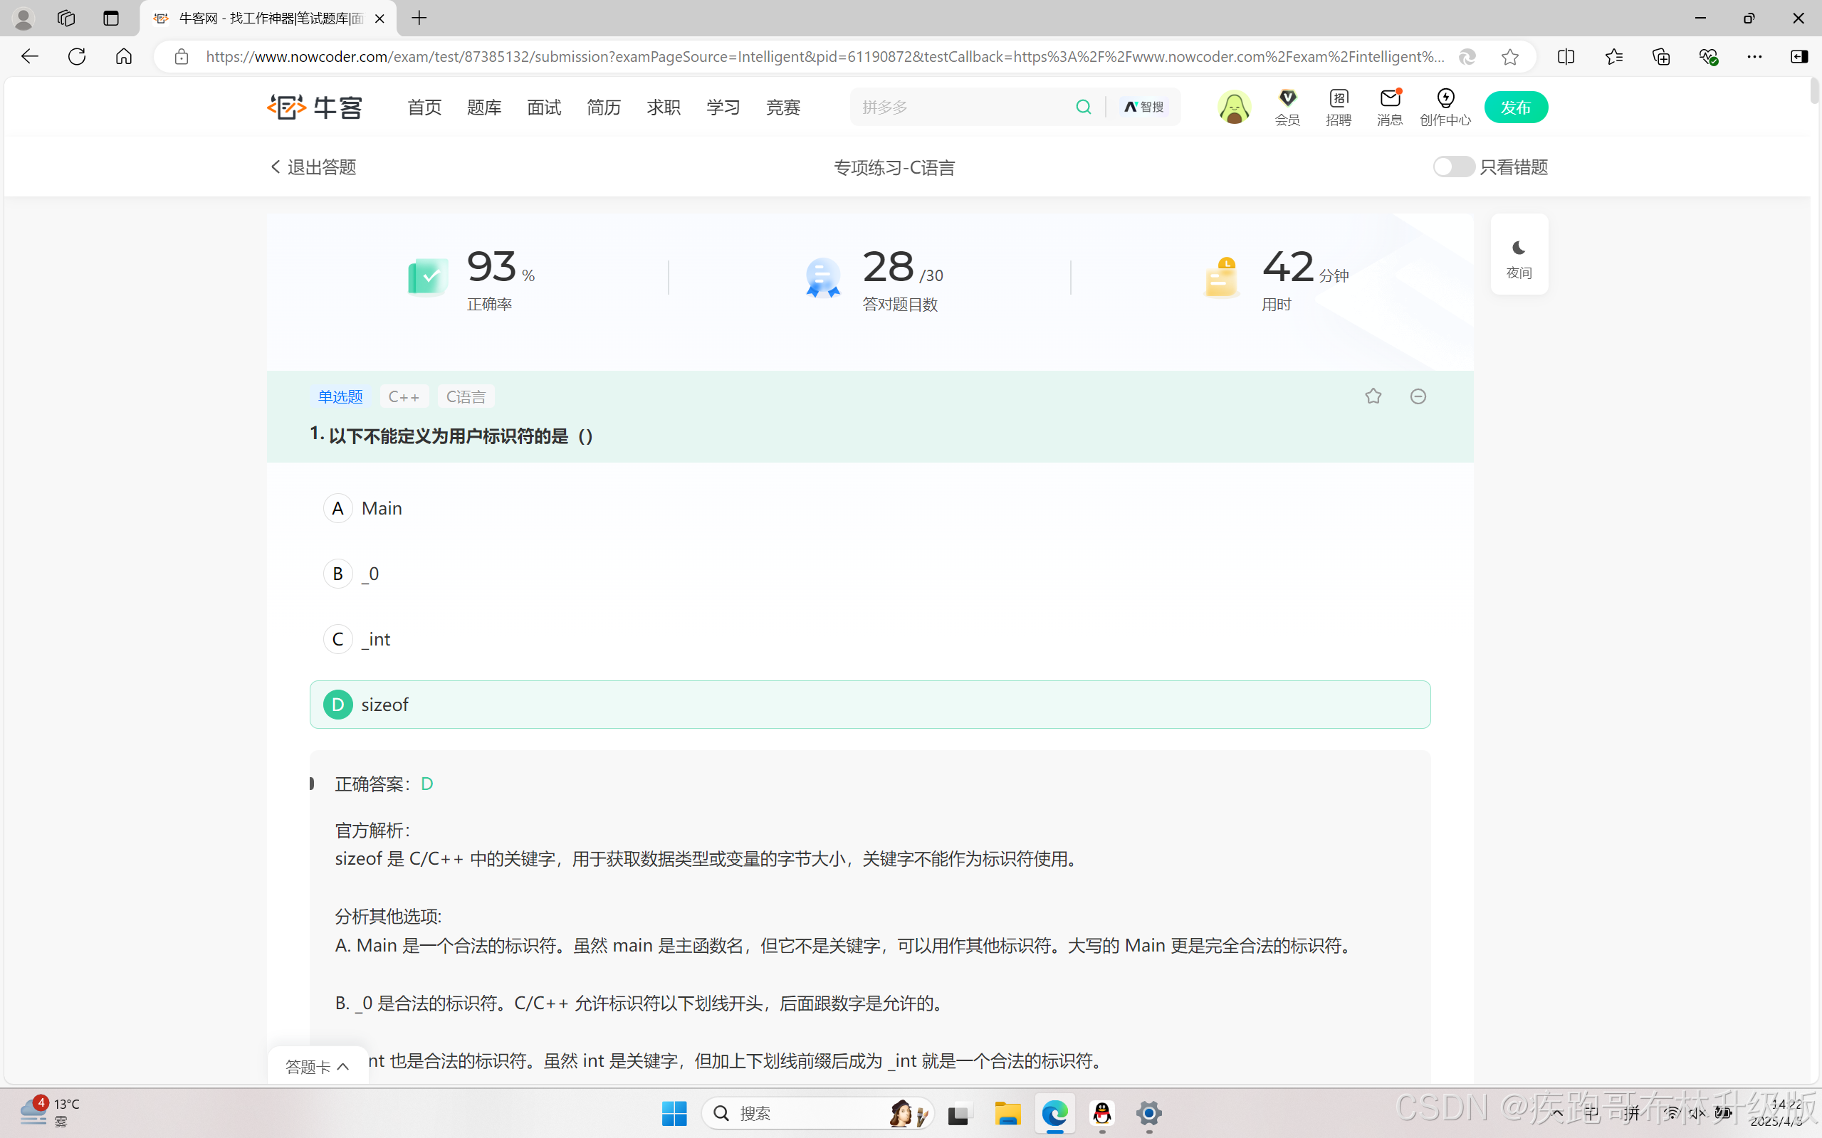Click the green publish (发布) button
This screenshot has width=1822, height=1138.
1515,107
